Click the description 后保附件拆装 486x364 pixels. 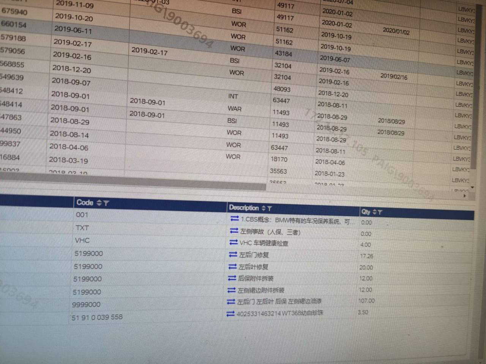point(256,279)
